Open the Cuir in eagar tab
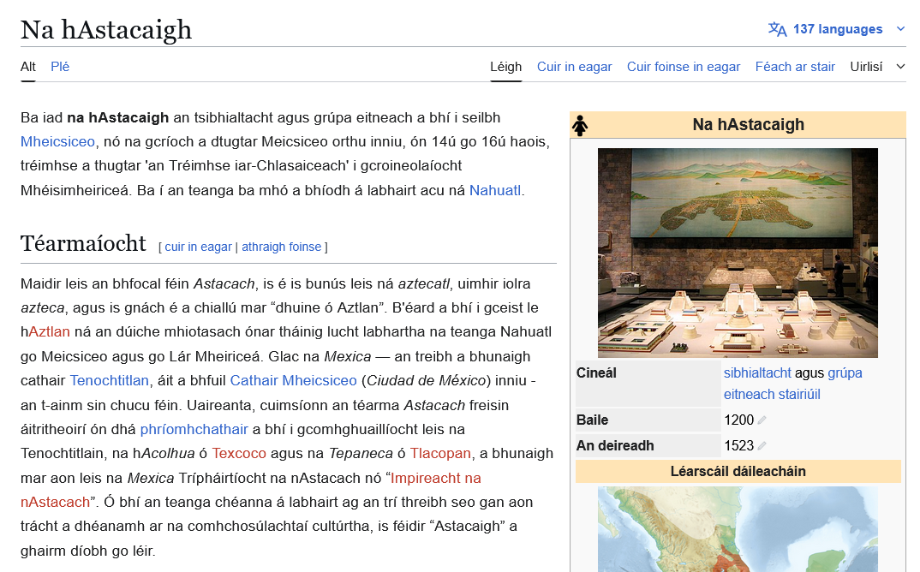Screen dimensions: 920x572 [575, 66]
